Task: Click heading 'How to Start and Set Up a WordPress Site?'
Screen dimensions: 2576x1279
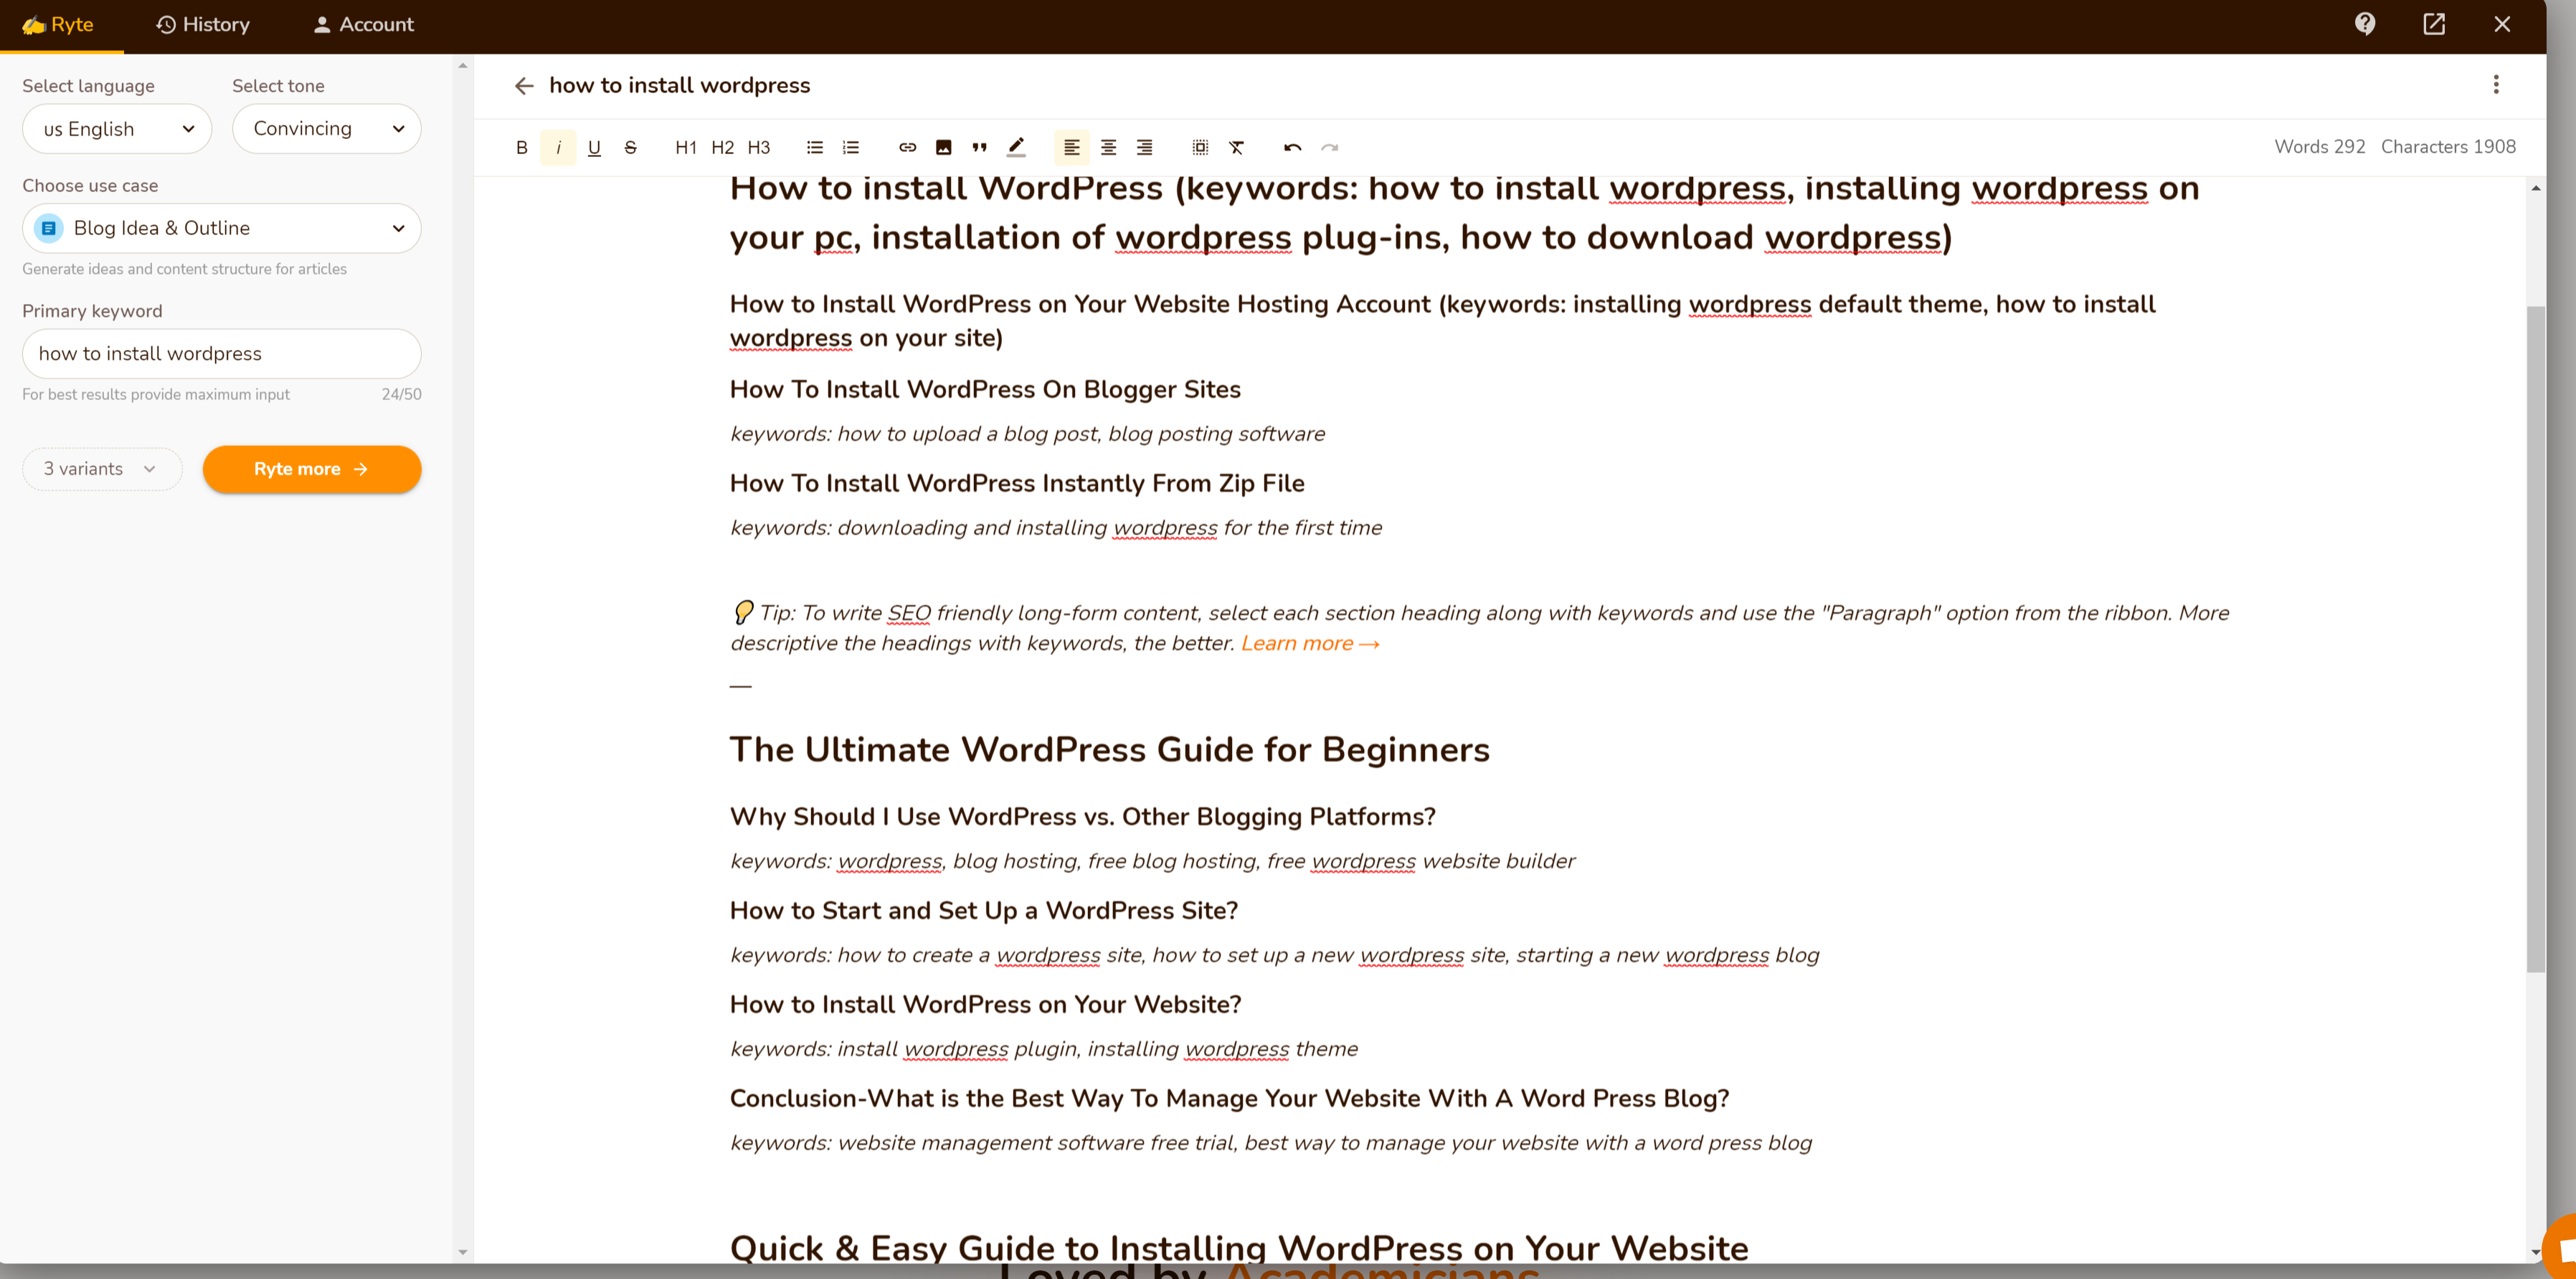Action: pyautogui.click(x=984, y=911)
